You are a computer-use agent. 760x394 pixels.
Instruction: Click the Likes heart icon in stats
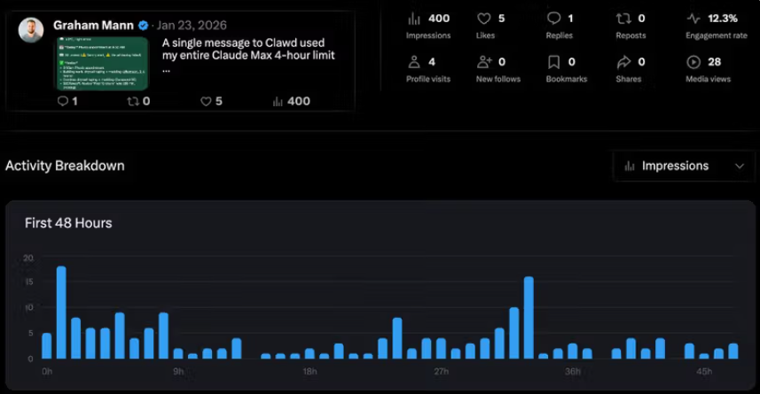(x=483, y=19)
